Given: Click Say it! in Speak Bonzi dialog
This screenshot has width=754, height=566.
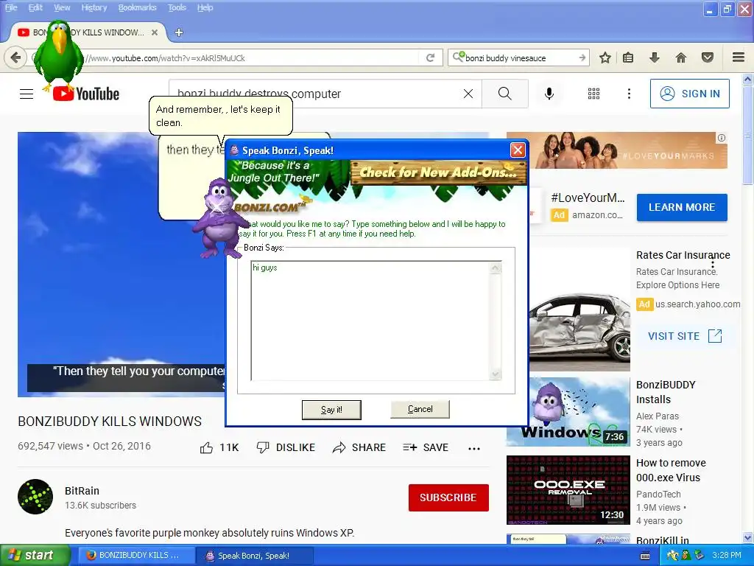Looking at the screenshot, I should [x=331, y=410].
